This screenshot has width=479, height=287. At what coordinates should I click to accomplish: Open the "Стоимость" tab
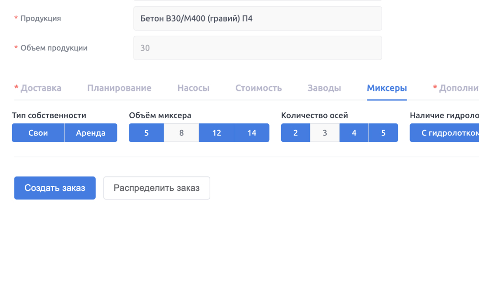tap(259, 88)
